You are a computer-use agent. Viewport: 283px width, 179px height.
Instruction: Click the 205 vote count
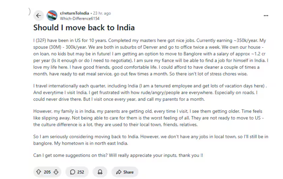(47, 172)
